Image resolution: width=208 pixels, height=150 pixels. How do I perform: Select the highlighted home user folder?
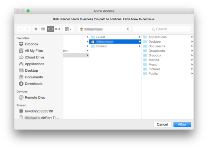[x=115, y=42]
